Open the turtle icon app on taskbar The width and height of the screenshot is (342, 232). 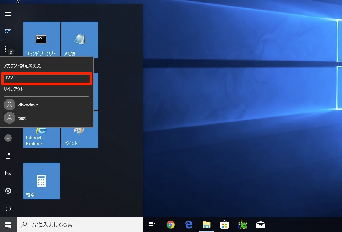click(243, 225)
